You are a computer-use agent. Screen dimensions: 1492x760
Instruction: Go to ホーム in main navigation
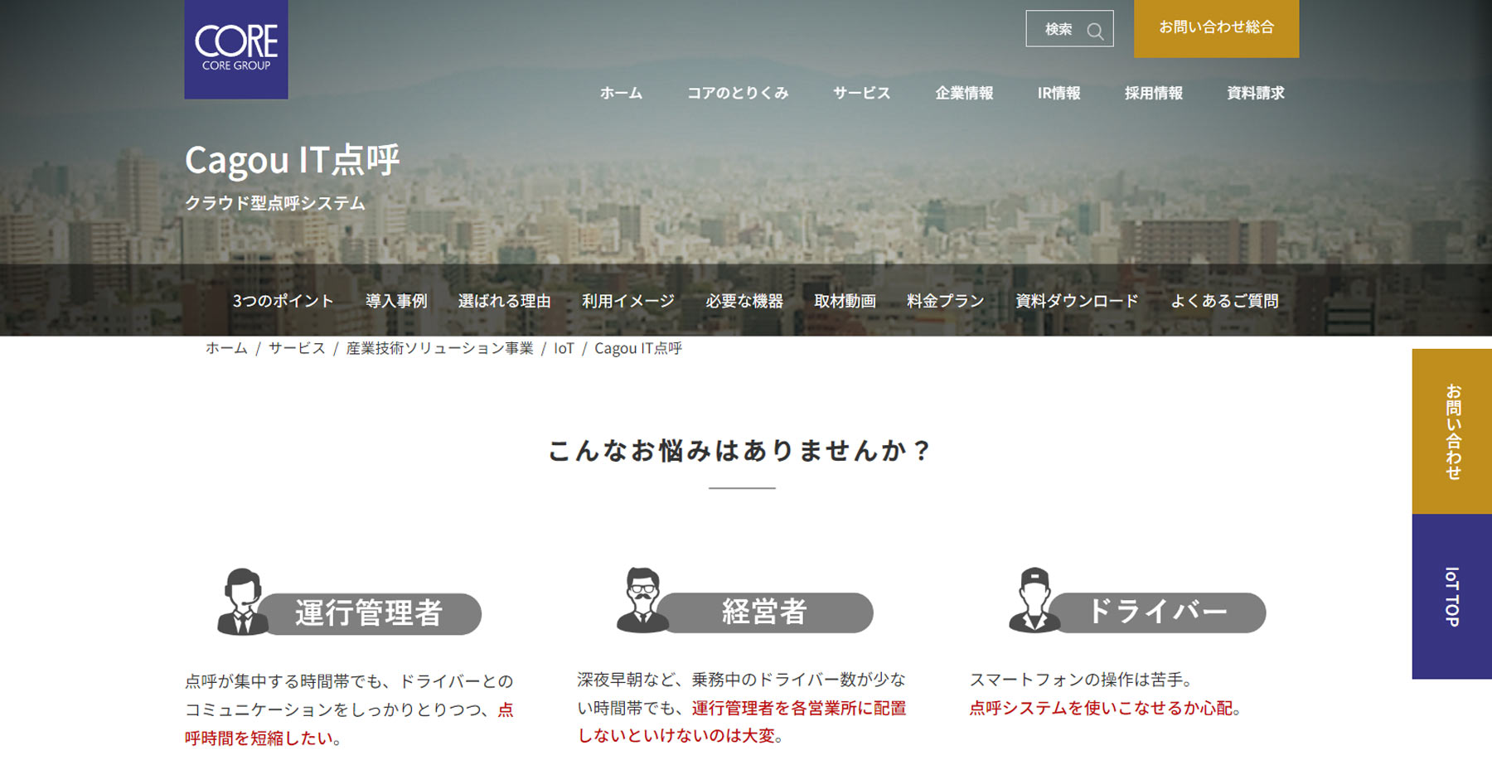pyautogui.click(x=621, y=93)
